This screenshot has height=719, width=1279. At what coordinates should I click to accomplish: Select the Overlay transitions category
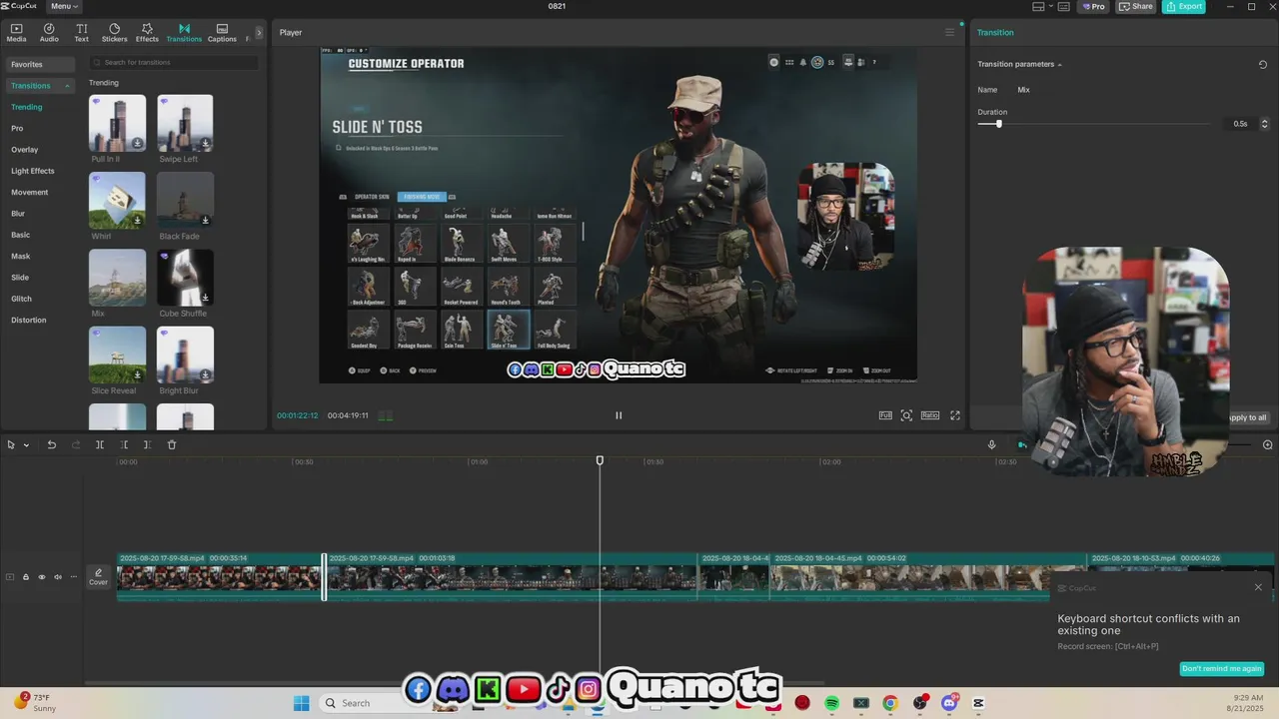(24, 150)
